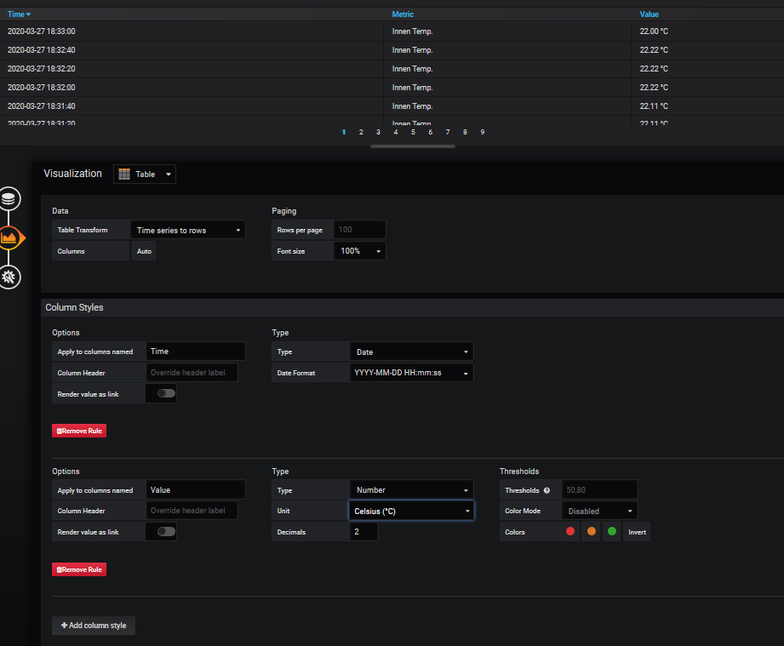This screenshot has height=646, width=784.
Task: Toggle Render value as link for Time
Action: point(166,393)
